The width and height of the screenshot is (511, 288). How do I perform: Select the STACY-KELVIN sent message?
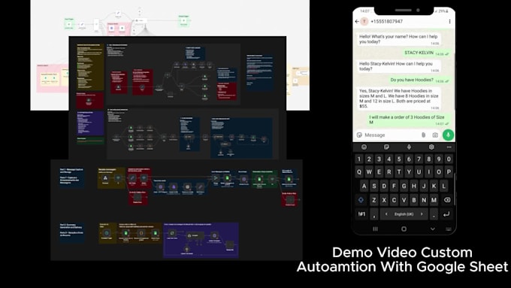(426, 53)
